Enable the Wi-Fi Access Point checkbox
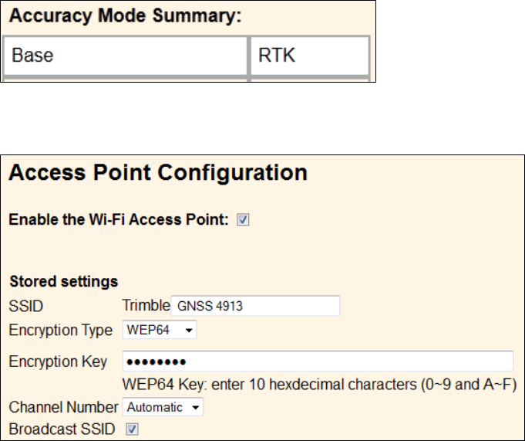 (243, 220)
